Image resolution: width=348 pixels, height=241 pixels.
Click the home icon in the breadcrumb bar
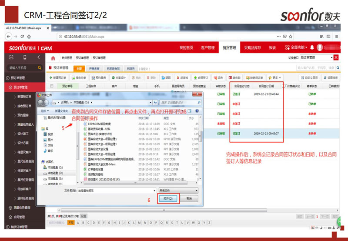pyautogui.click(x=53, y=58)
